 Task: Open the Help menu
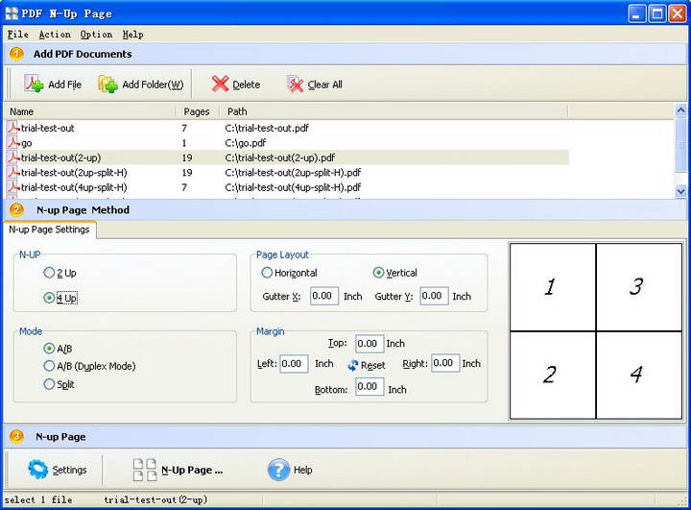click(x=132, y=35)
